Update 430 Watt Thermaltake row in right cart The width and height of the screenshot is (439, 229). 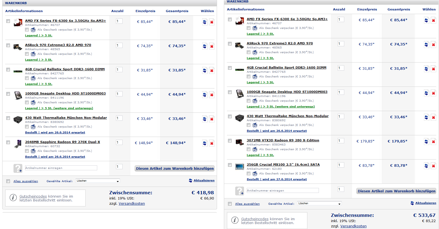pyautogui.click(x=426, y=117)
